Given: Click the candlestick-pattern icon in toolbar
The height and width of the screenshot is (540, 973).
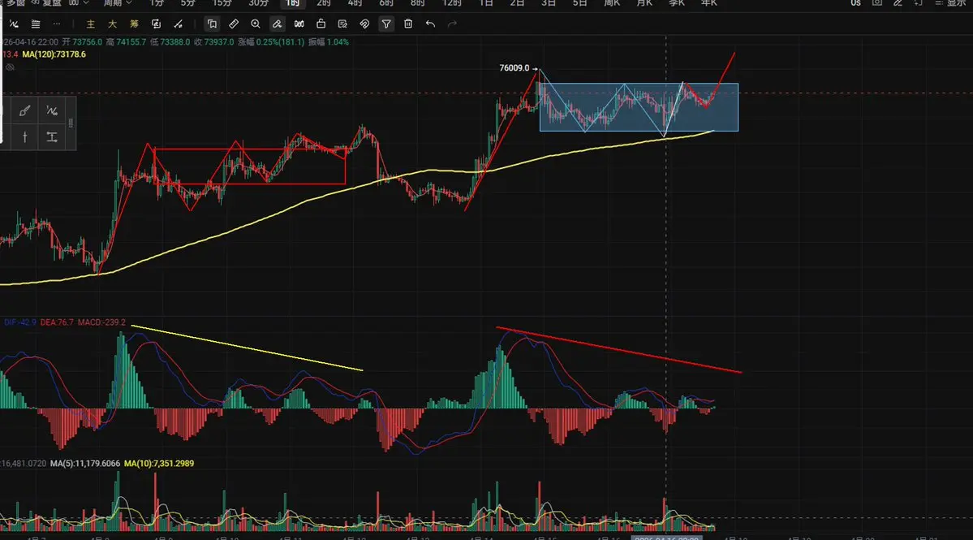Looking at the screenshot, I should tap(299, 24).
